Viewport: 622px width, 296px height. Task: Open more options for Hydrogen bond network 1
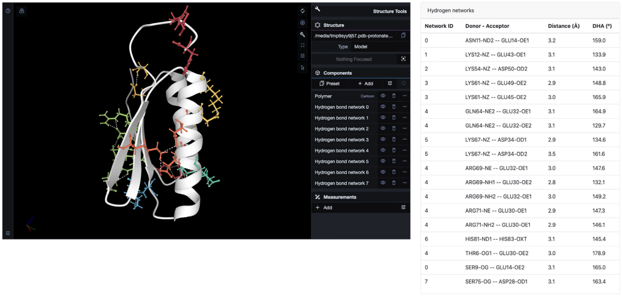tap(405, 118)
